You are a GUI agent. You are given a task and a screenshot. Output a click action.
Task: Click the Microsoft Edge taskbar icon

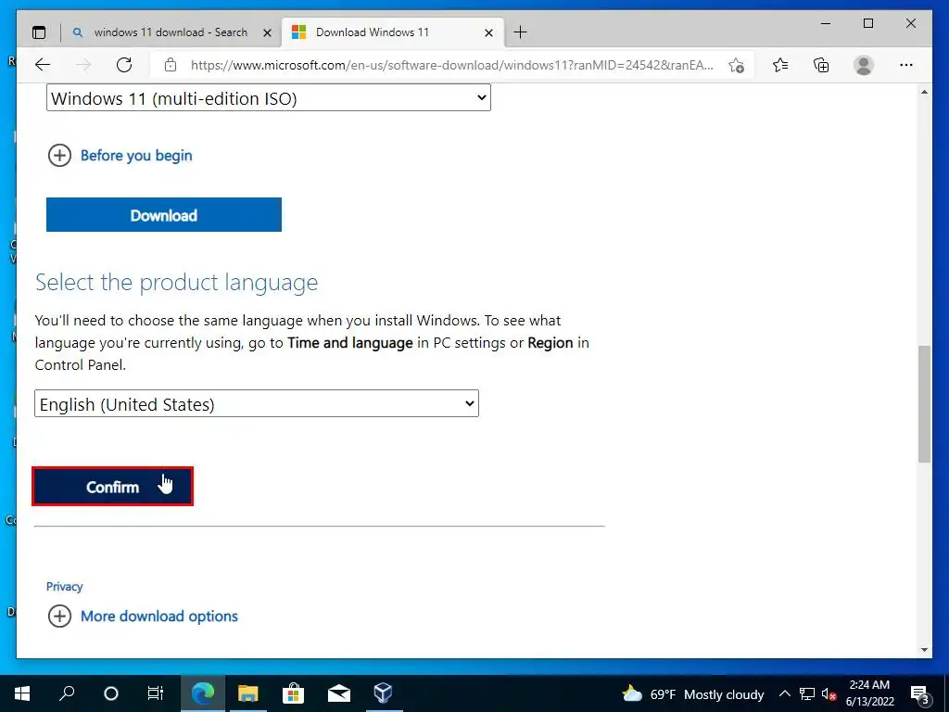click(x=203, y=693)
